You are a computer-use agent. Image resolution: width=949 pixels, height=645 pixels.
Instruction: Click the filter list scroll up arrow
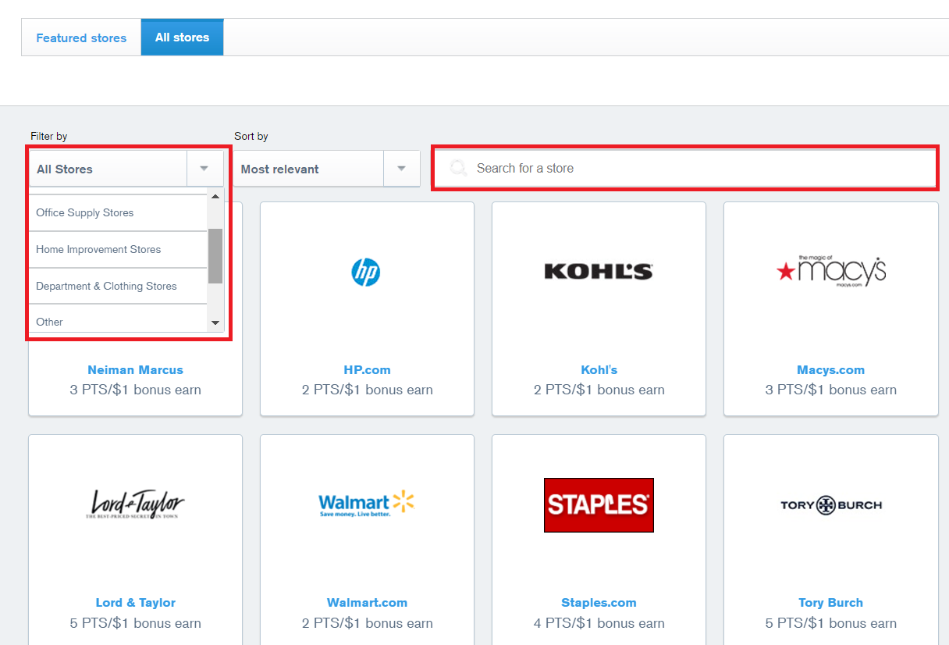click(x=215, y=197)
